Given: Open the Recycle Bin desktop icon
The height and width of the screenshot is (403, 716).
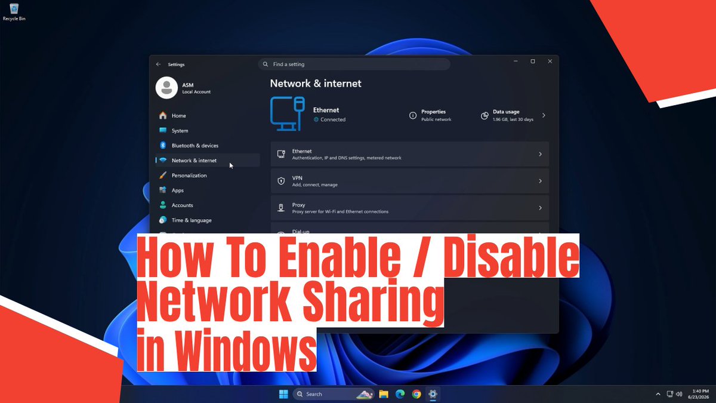Looking at the screenshot, I should [14, 11].
